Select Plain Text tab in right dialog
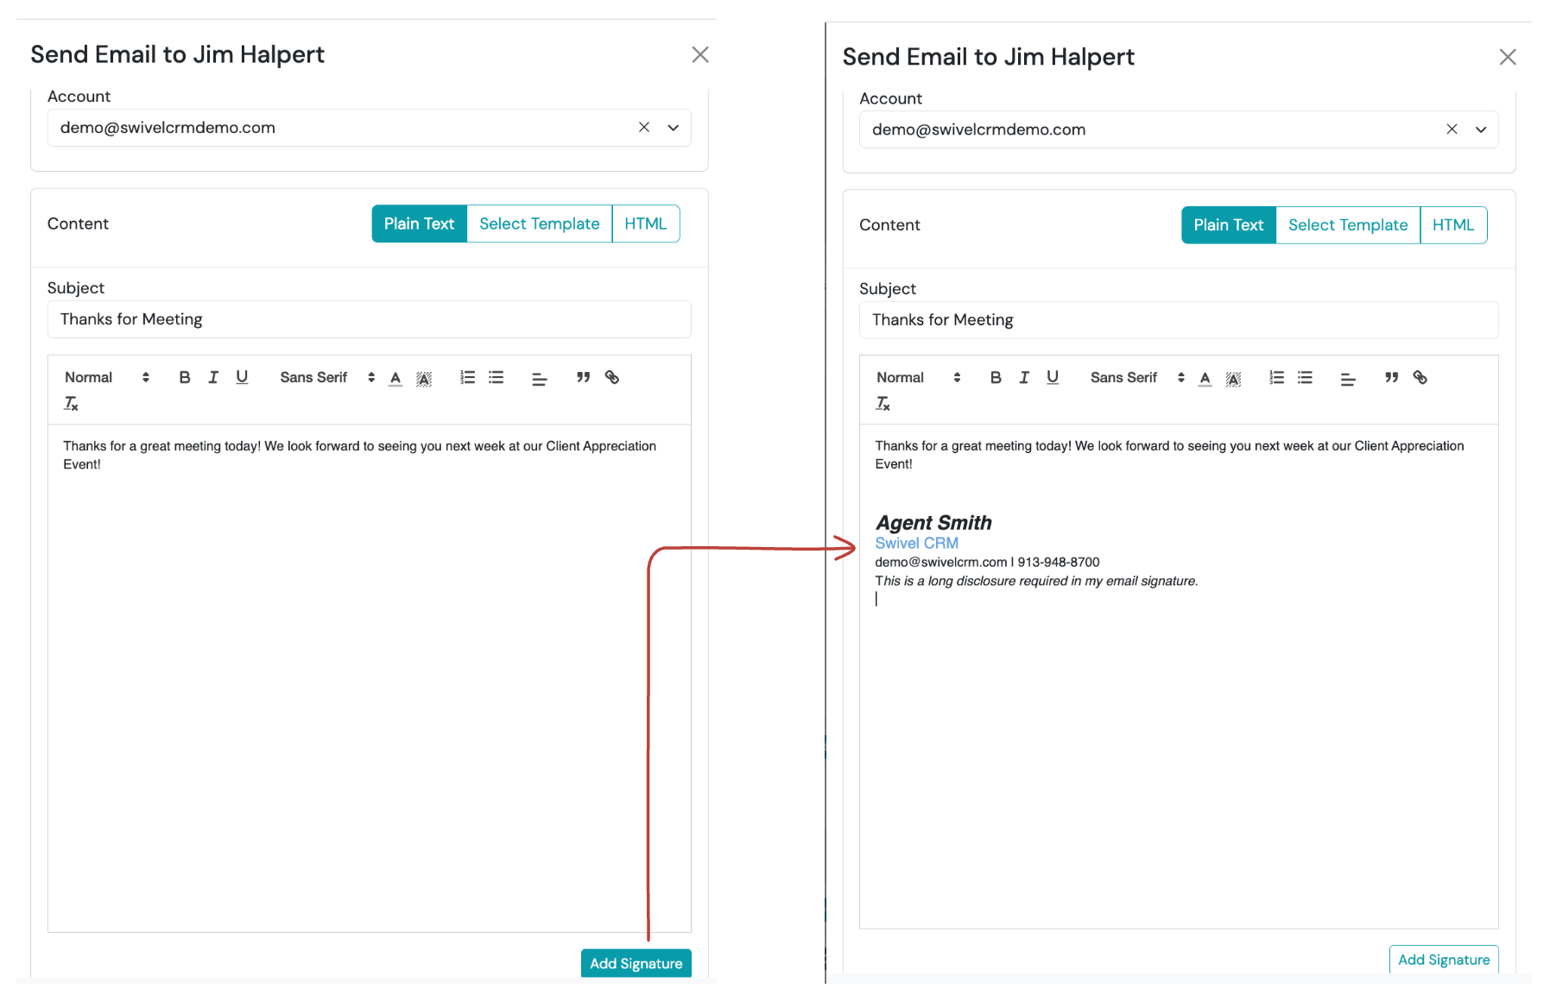The width and height of the screenshot is (1550, 1001). point(1229,225)
